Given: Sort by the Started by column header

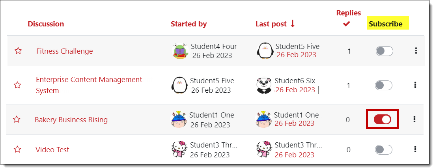Looking at the screenshot, I should point(189,24).
